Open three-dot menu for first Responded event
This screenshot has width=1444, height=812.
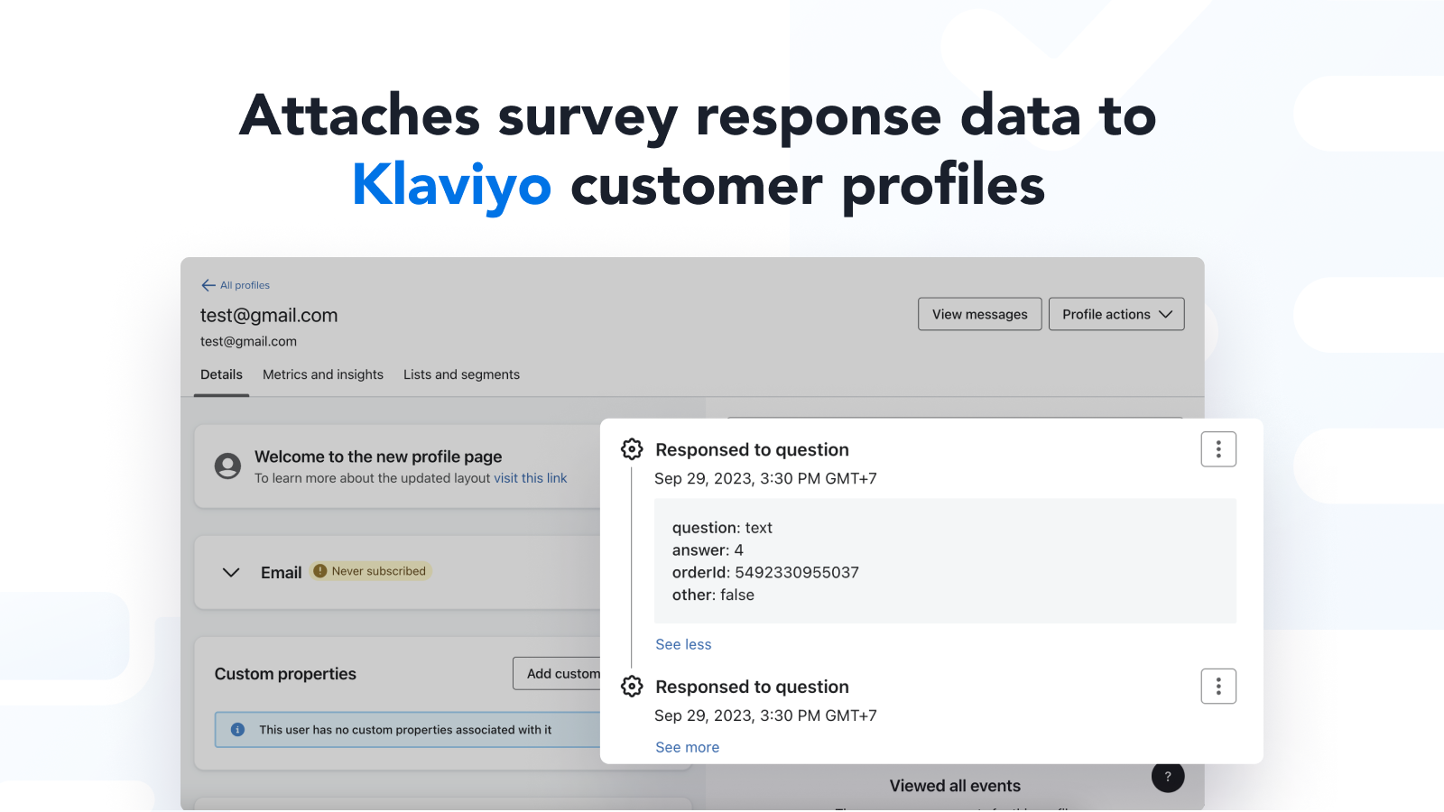1217,449
